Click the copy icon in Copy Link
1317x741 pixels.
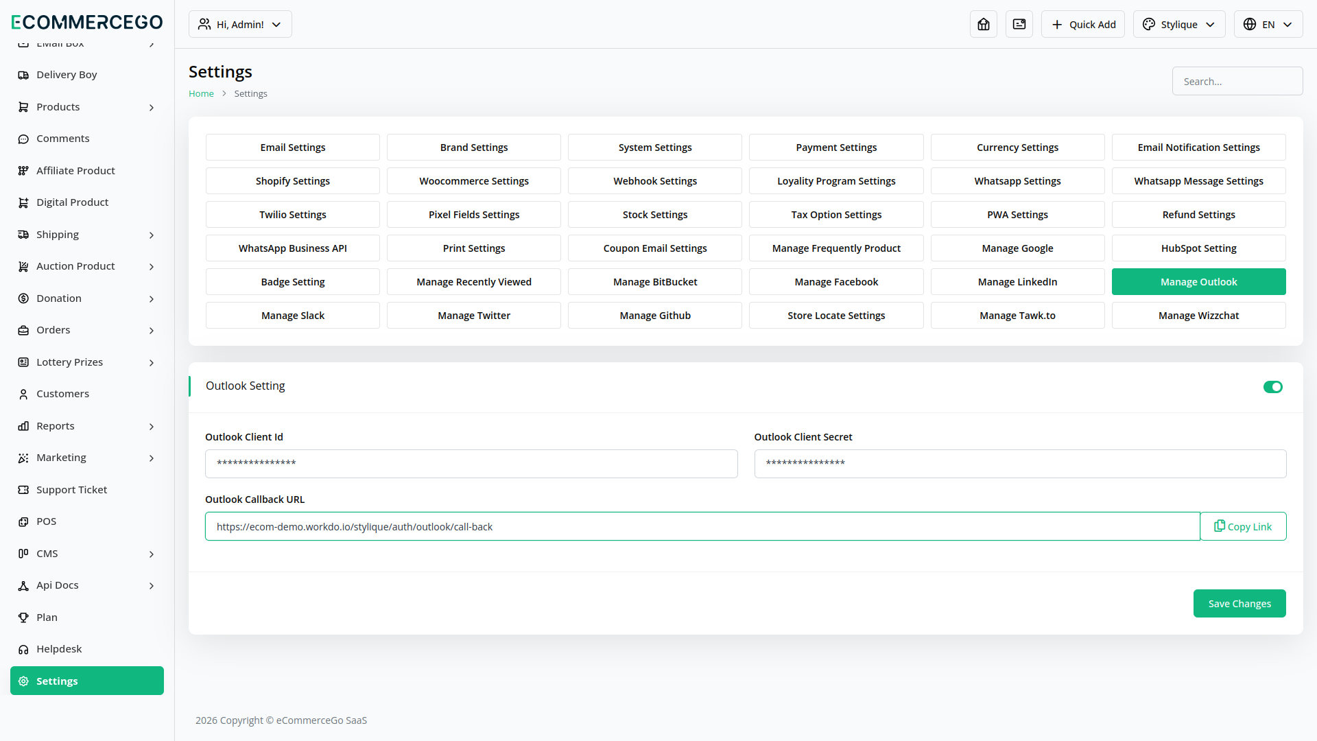1220,526
